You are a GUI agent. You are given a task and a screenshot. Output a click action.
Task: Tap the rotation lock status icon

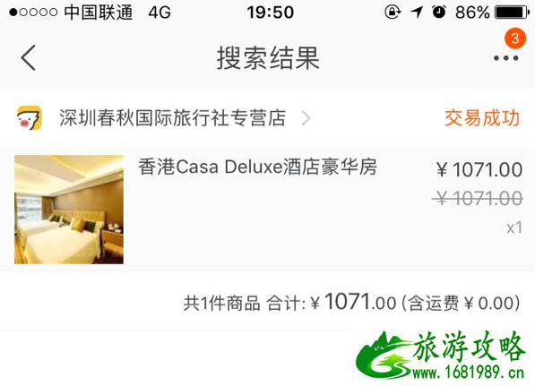[393, 13]
